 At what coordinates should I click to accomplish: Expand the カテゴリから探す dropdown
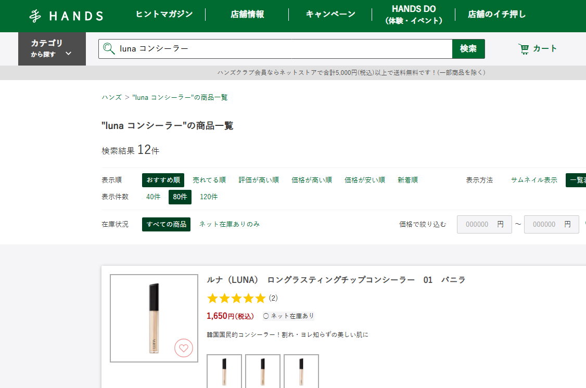[52, 48]
